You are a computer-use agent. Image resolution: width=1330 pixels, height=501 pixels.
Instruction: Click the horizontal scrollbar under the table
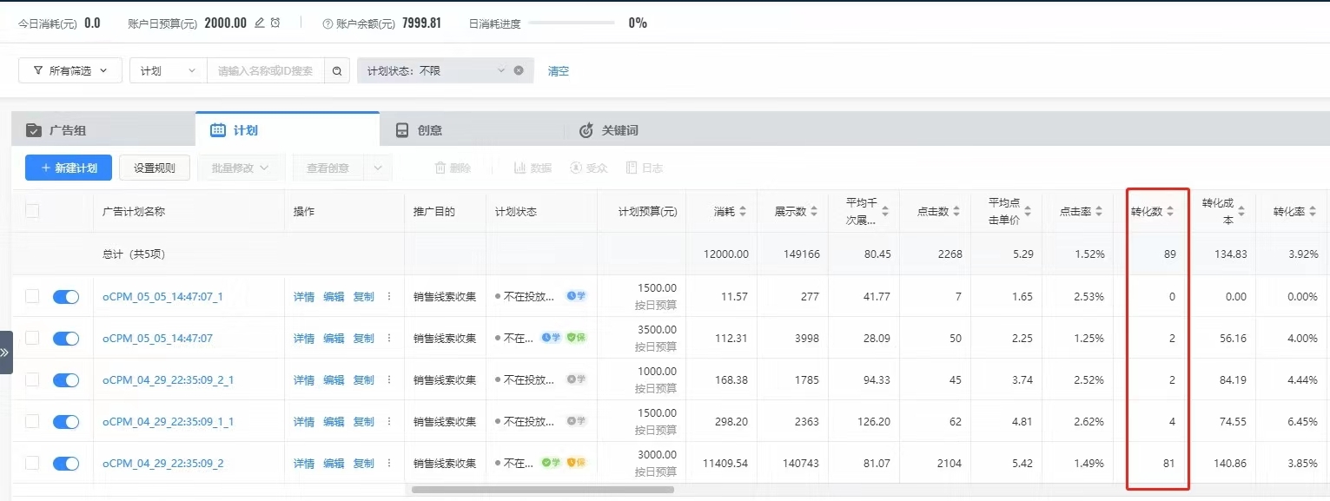[543, 490]
